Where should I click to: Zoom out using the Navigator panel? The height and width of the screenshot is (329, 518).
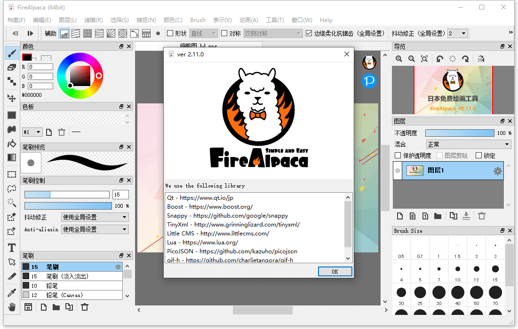click(411, 59)
